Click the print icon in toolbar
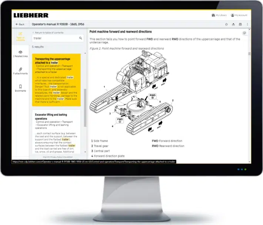Screen dimensions: 263x225 pos(240,24)
